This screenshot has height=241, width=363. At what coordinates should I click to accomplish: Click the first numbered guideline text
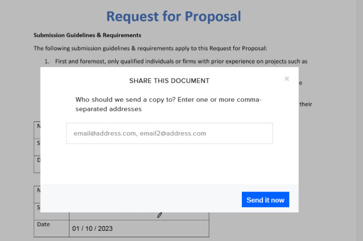[181, 61]
